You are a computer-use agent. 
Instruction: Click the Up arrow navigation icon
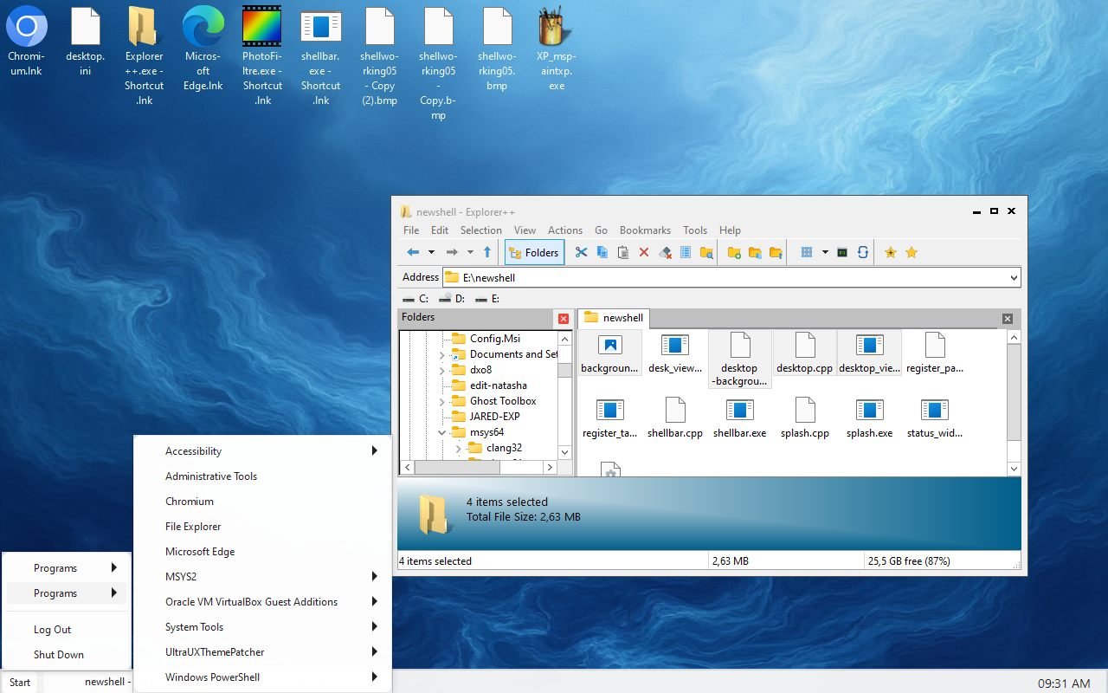[486, 252]
